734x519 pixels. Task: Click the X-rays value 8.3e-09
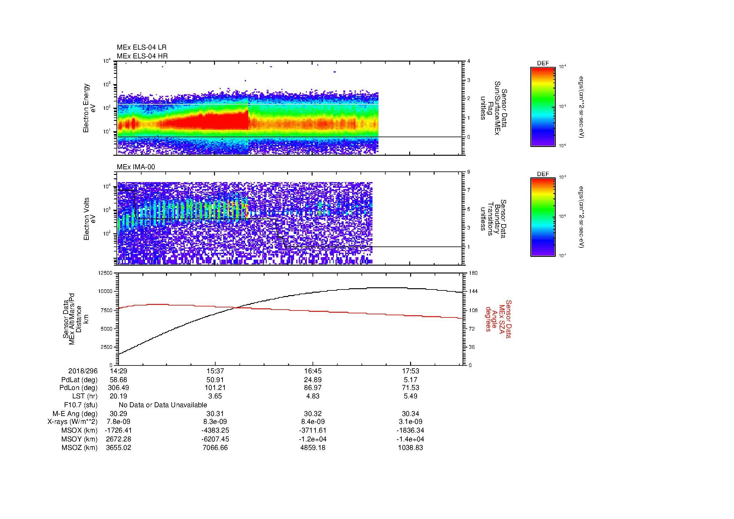(x=215, y=422)
